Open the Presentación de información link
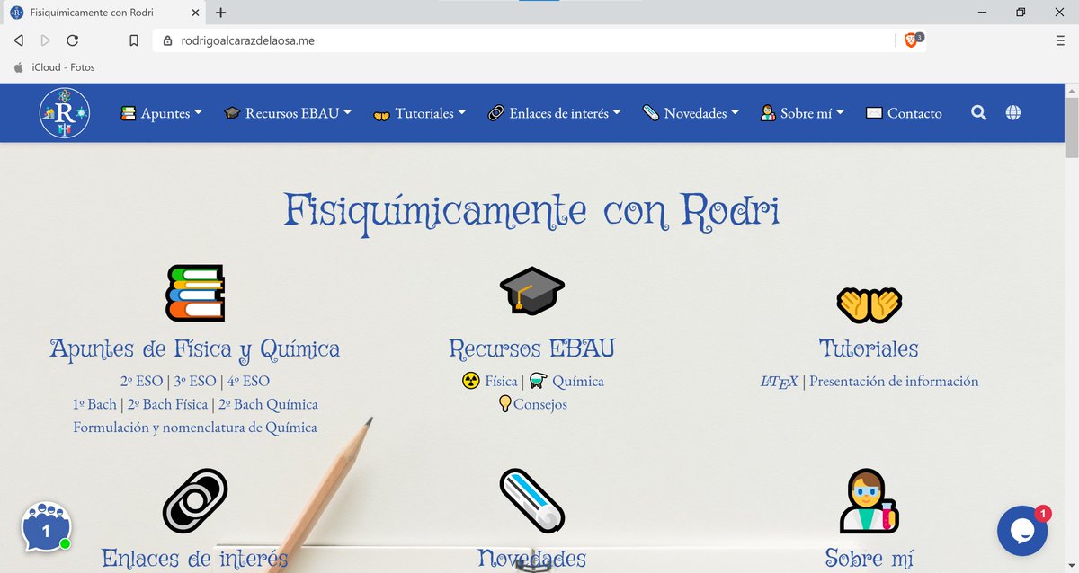 [894, 381]
